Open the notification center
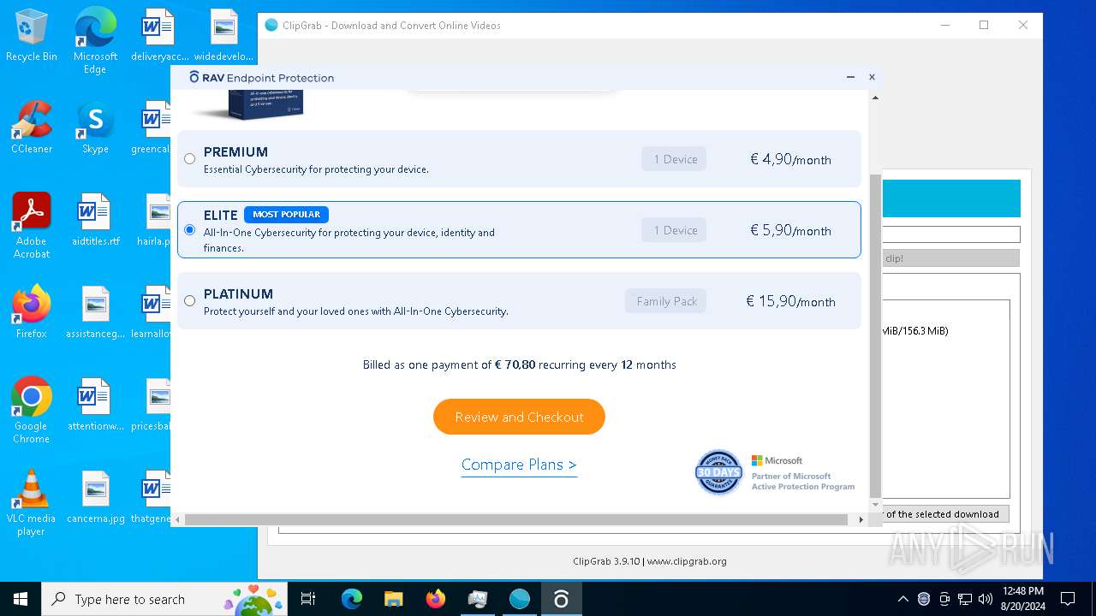The width and height of the screenshot is (1096, 616). coord(1068,599)
